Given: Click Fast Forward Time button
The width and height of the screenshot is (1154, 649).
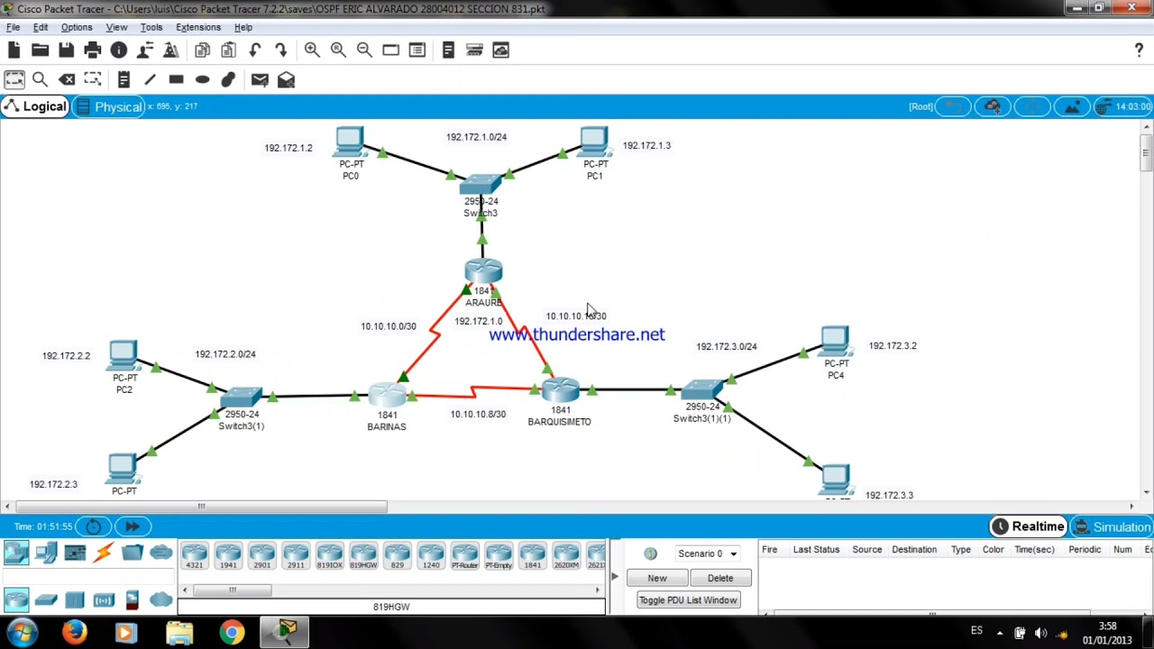Looking at the screenshot, I should pyautogui.click(x=132, y=526).
